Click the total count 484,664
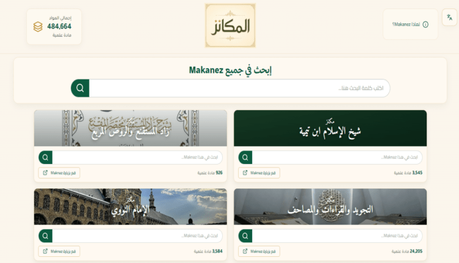Viewport: 459px width, 263px height. pos(59,26)
